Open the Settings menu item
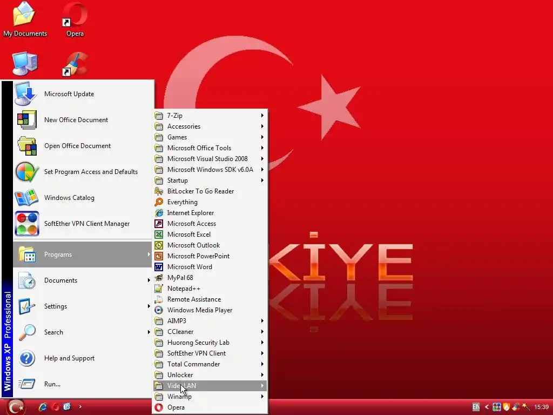Image resolution: width=553 pixels, height=415 pixels. 83,306
